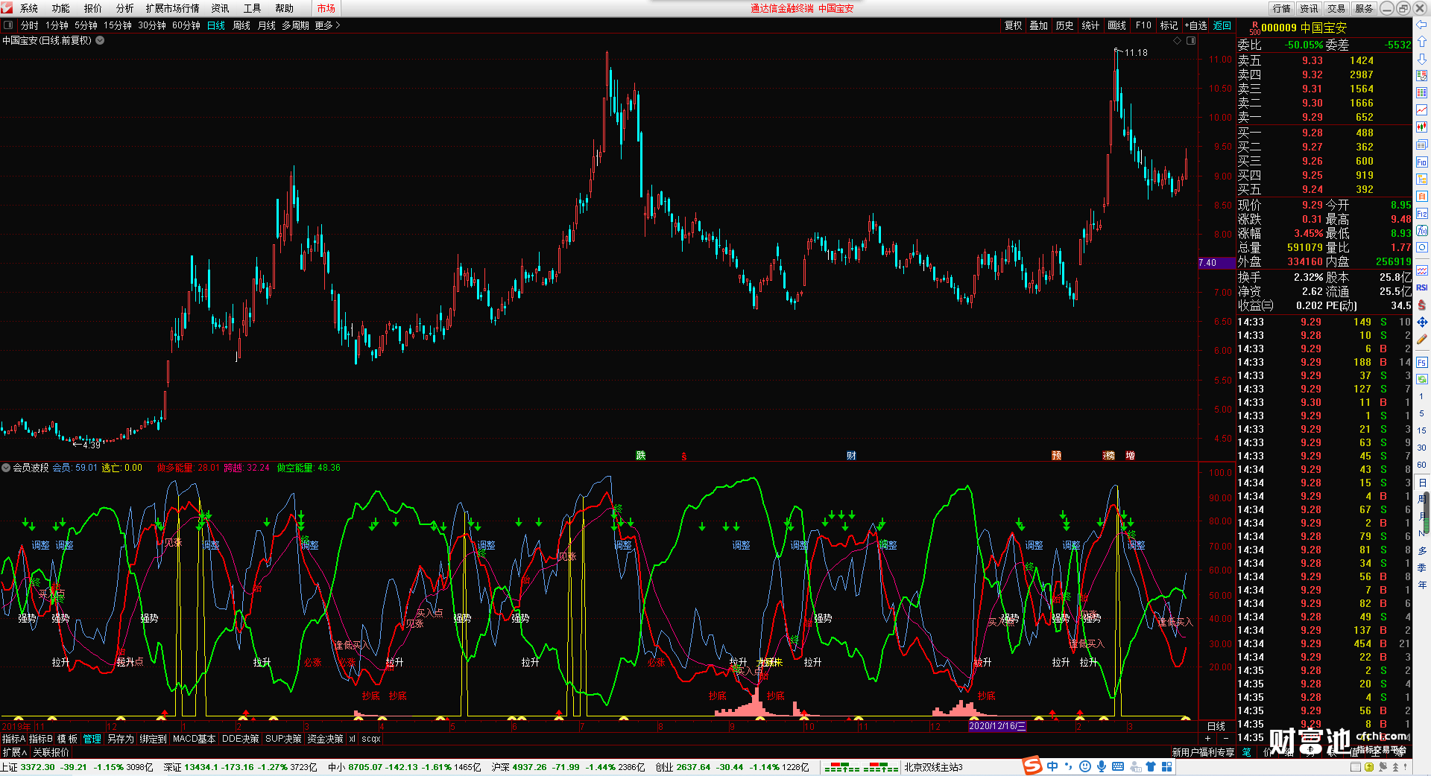The width and height of the screenshot is (1431, 776).
Task: Open the 系统 menu
Action: (x=29, y=8)
